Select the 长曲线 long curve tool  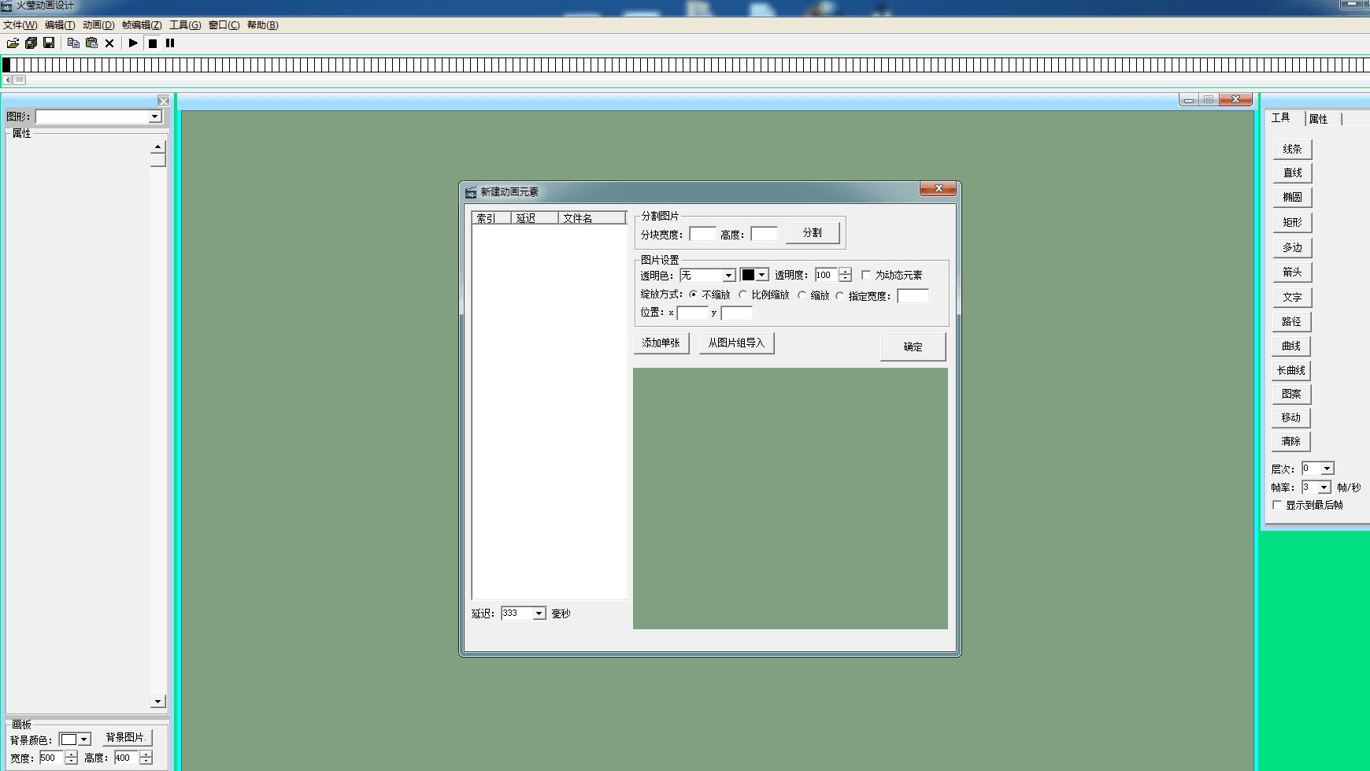click(x=1291, y=370)
